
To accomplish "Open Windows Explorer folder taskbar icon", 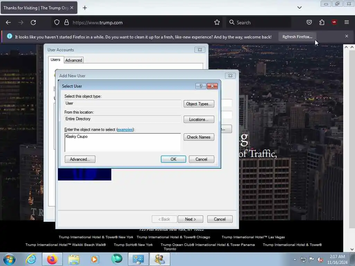I will [74, 259].
